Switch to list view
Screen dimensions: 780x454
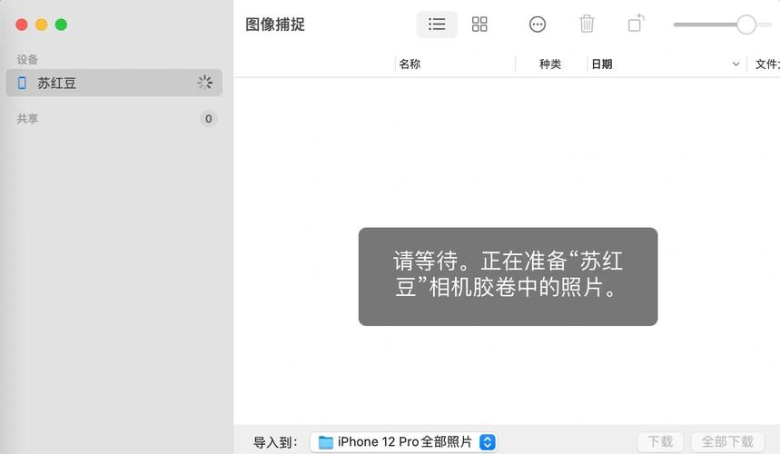437,25
